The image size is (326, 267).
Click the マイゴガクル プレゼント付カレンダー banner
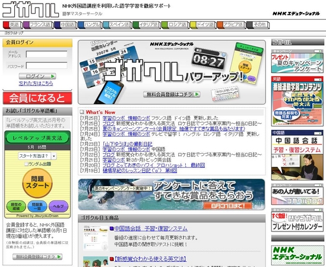click(297, 222)
